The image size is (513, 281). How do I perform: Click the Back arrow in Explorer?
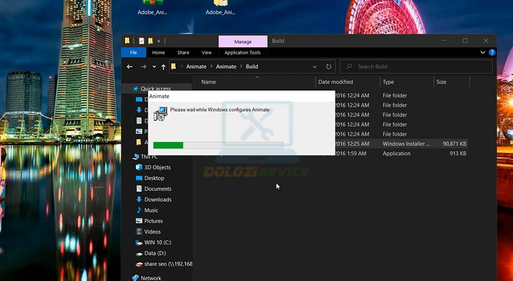point(130,67)
